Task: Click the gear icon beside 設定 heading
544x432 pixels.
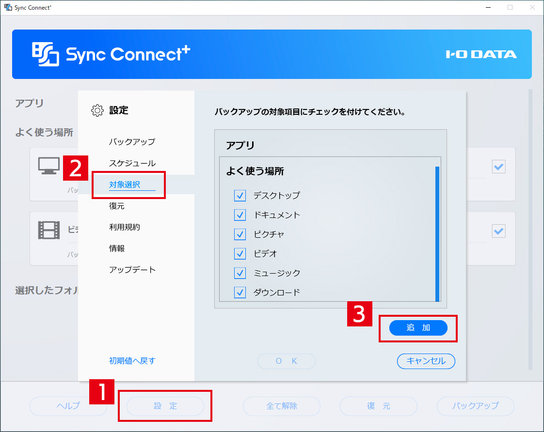Action: click(97, 110)
